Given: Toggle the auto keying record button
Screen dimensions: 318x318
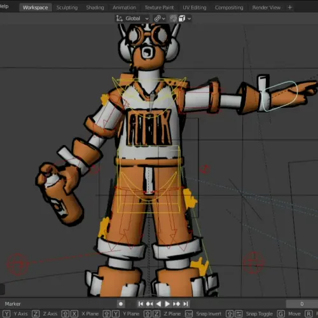Looking at the screenshot, I should coord(121,304).
